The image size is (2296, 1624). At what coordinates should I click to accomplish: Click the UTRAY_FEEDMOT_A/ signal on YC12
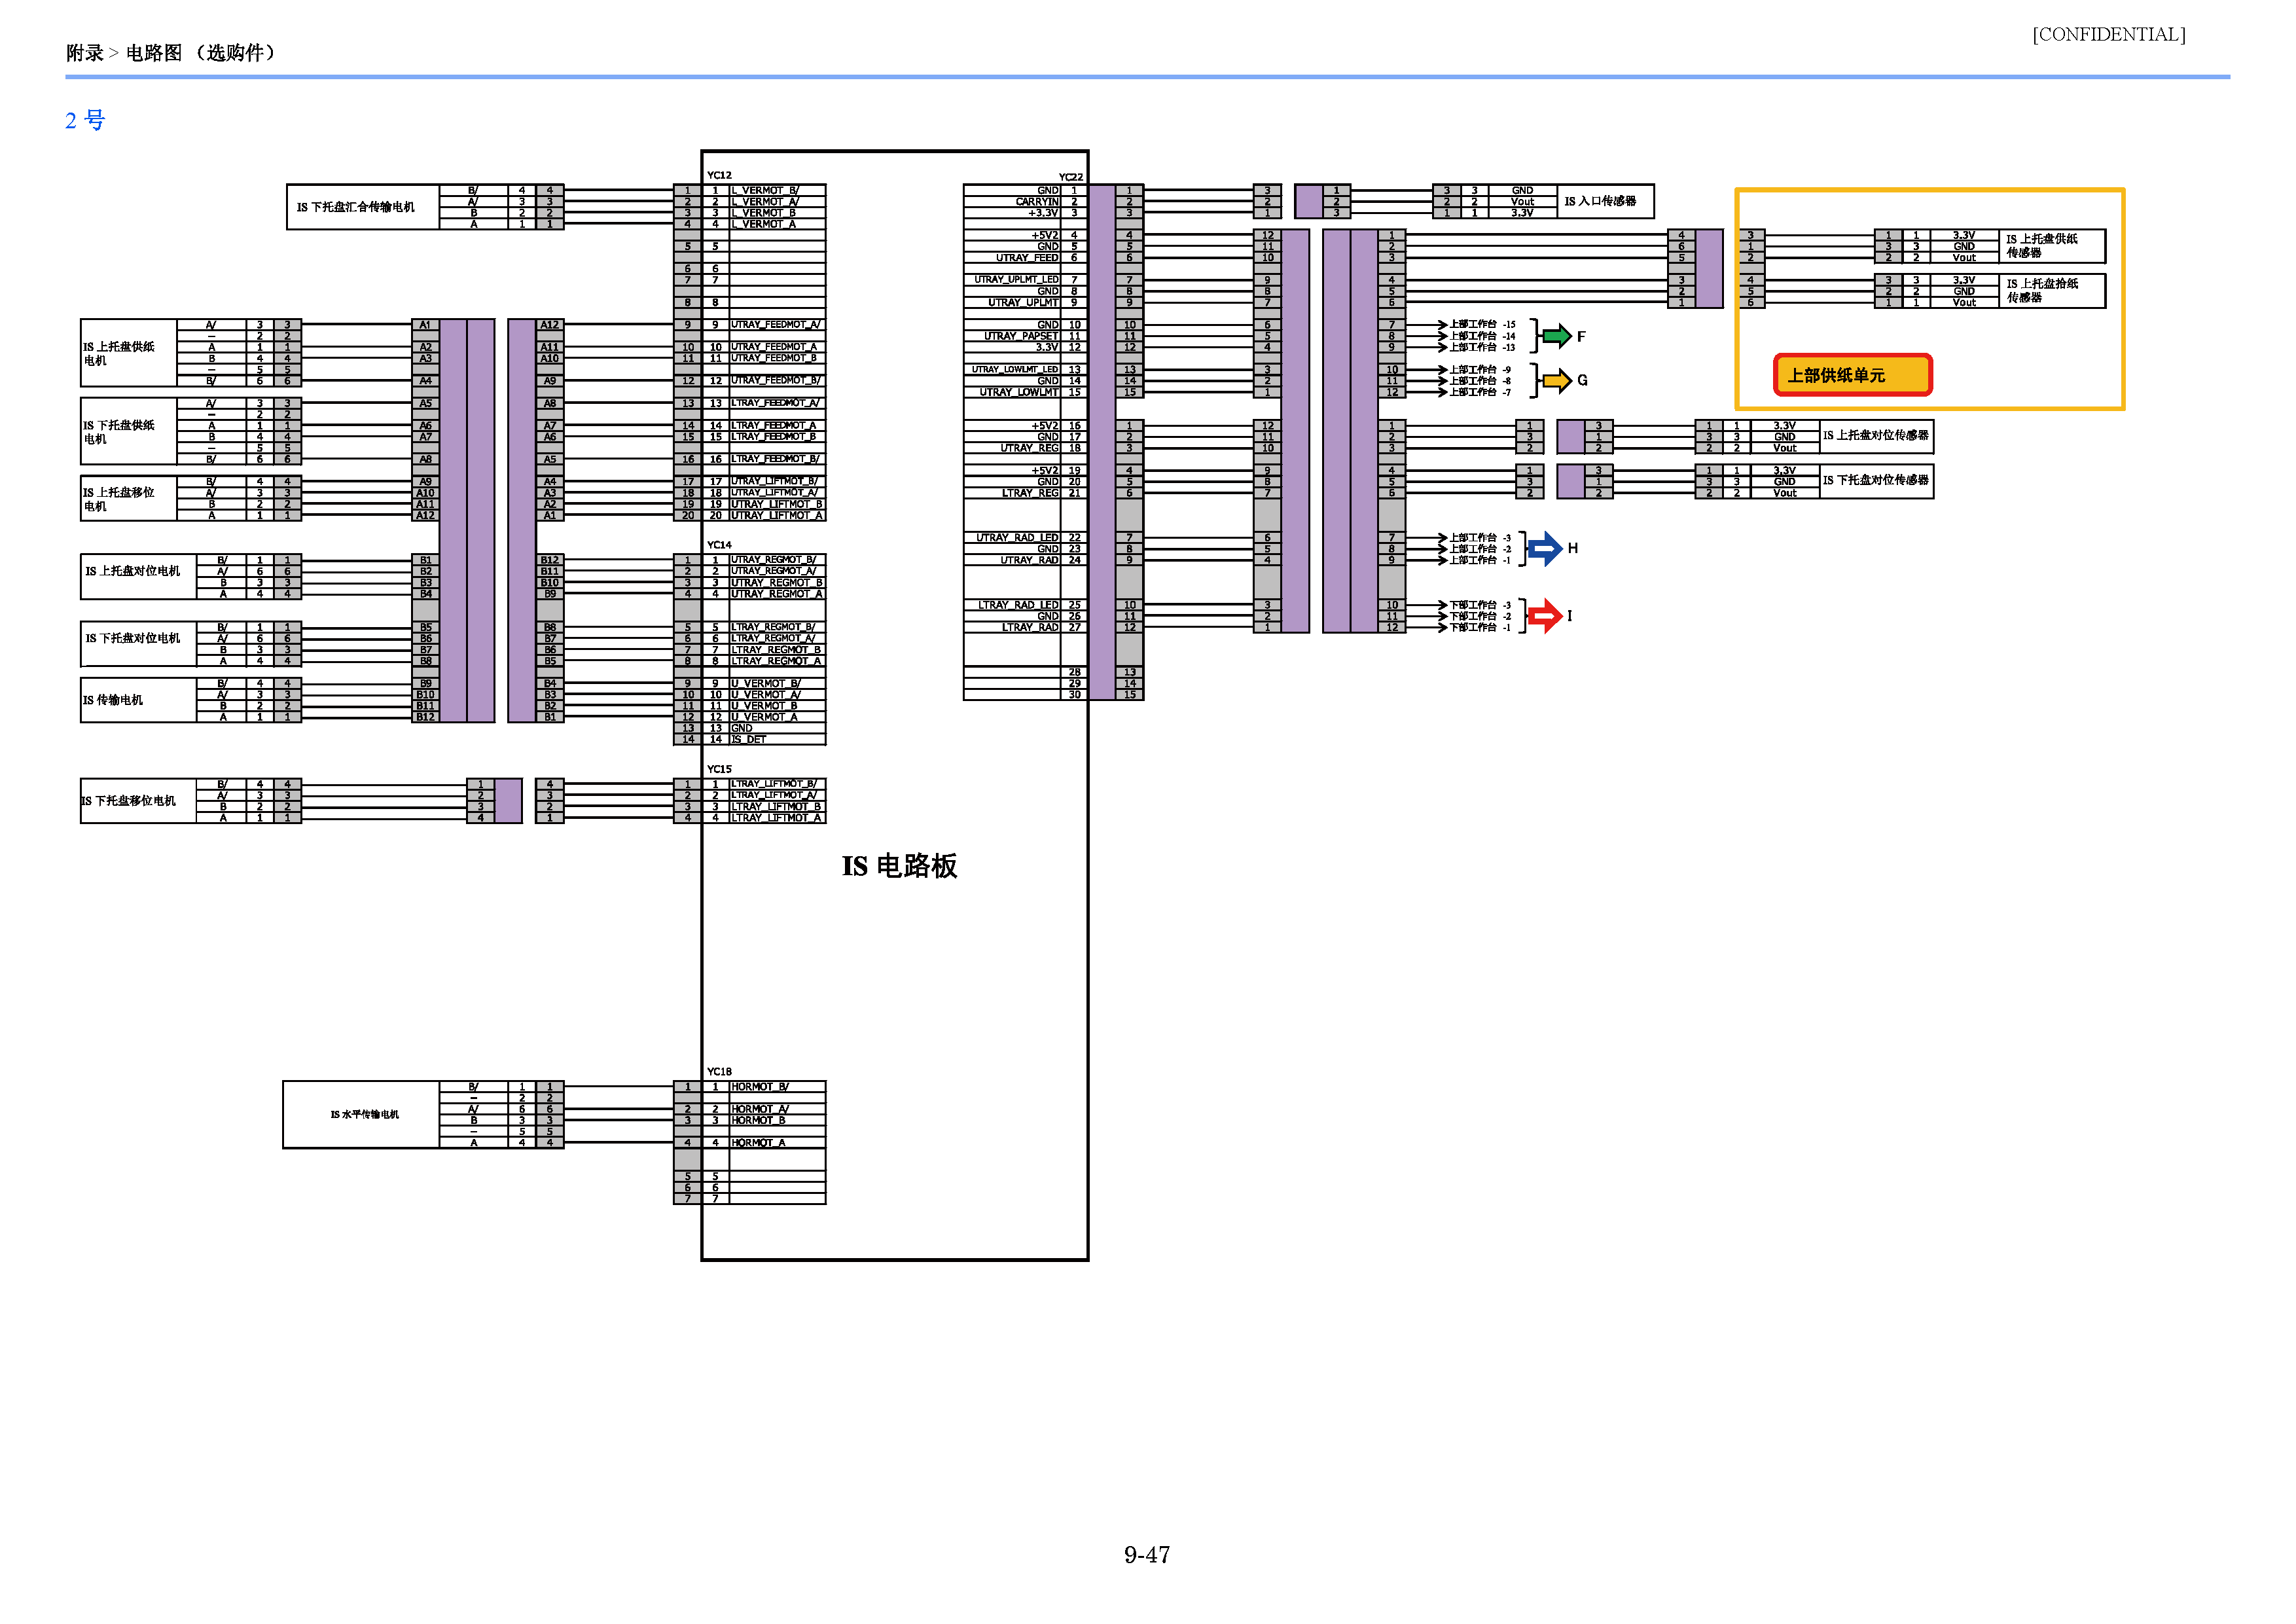[x=776, y=325]
